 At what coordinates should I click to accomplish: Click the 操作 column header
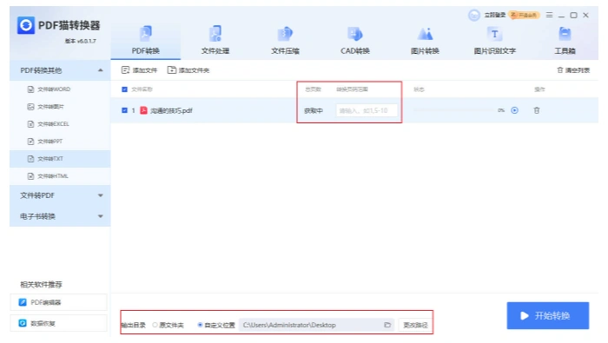pyautogui.click(x=539, y=89)
